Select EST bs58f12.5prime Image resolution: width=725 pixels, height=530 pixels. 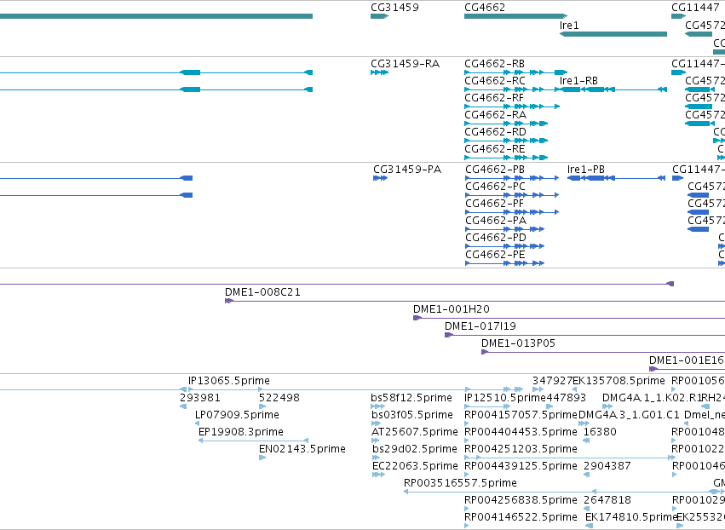[411, 398]
